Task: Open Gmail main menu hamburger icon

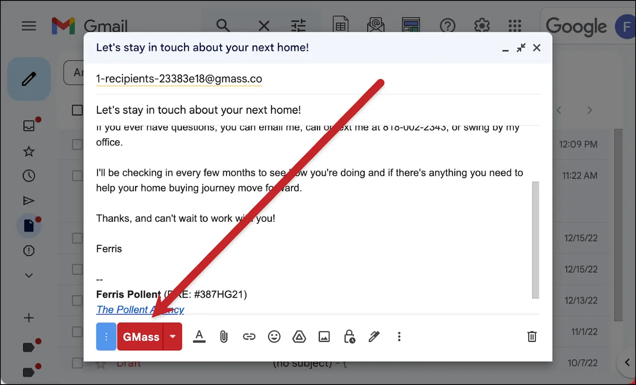Action: 29,26
